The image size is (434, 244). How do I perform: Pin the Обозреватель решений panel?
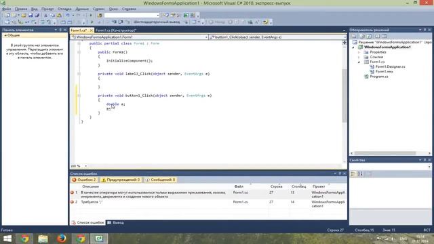425,30
